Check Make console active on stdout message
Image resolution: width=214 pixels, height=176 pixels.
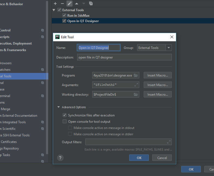[70, 128]
